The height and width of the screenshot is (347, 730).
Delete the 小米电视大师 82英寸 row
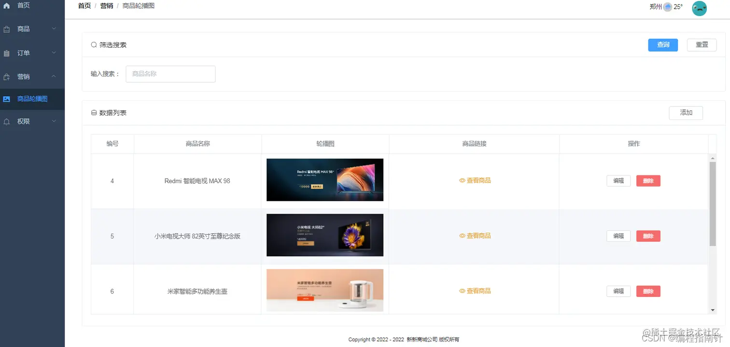click(x=648, y=236)
